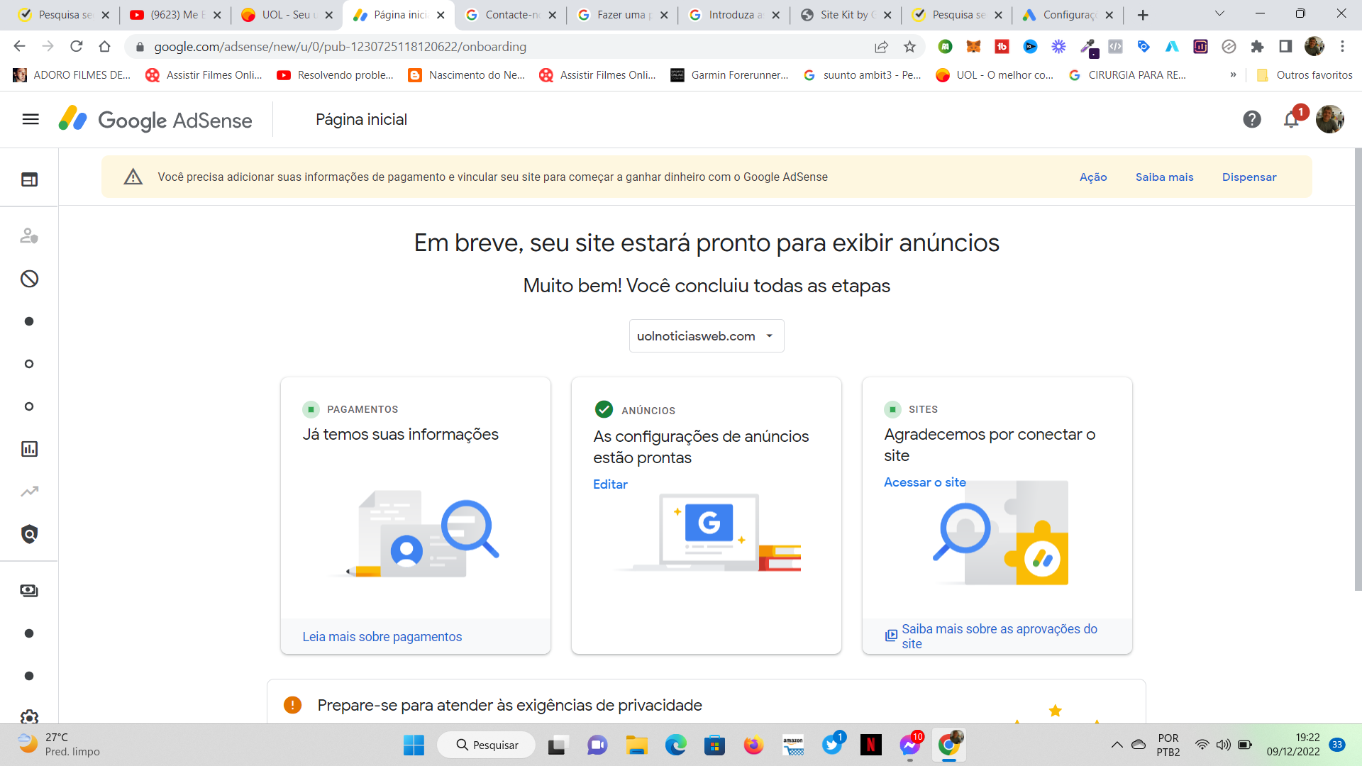
Task: Open the Wi-Fi network tray icon
Action: [x=1202, y=745]
